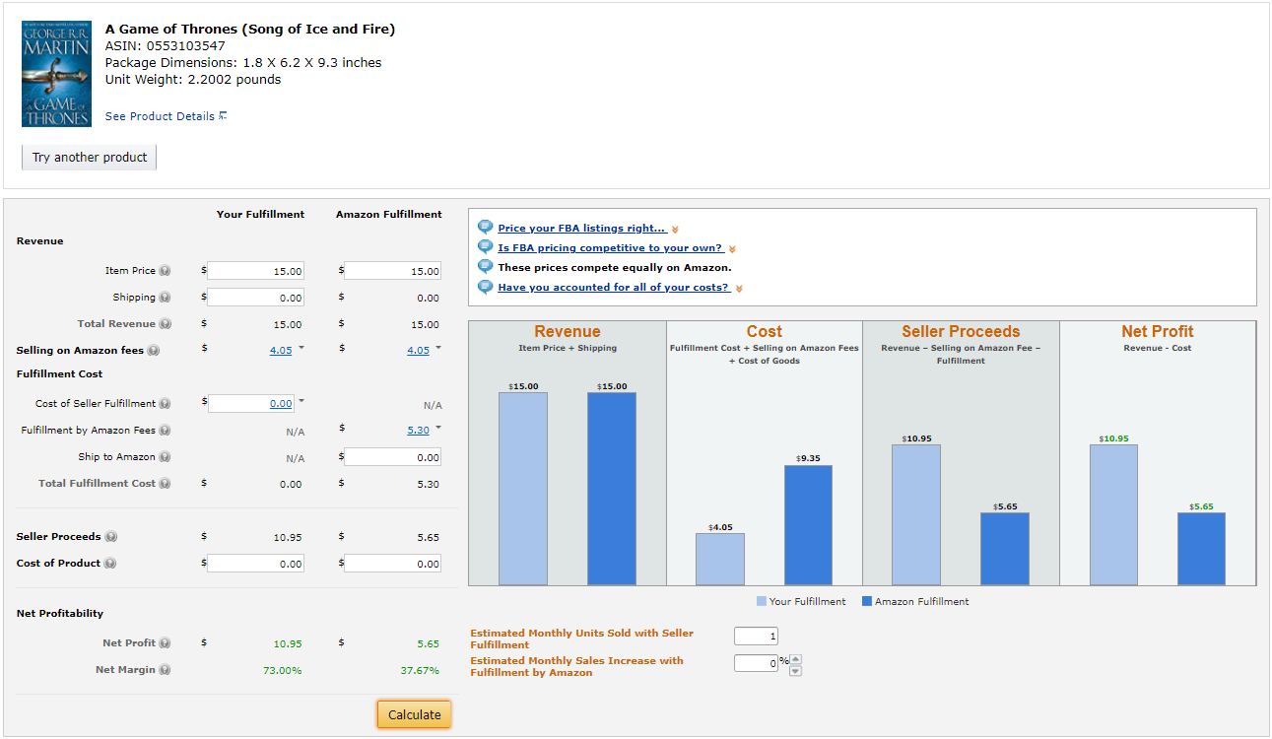Viewport: 1272px width, 739px height.
Task: Click the help icon next to Item Price
Action: pos(166,271)
